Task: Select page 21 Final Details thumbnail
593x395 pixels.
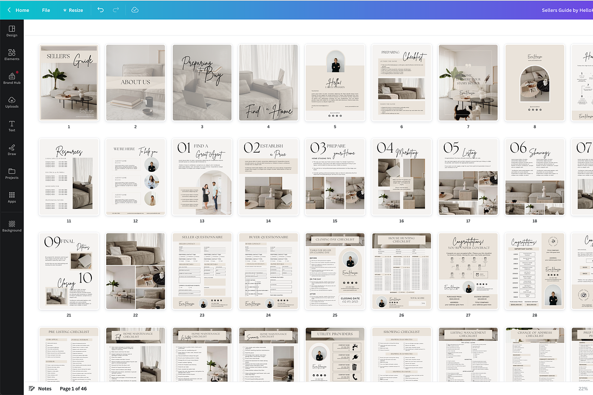Action: [69, 271]
